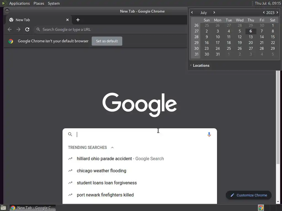
Task: Reload the page with the refresh icon
Action: [x=27, y=29]
